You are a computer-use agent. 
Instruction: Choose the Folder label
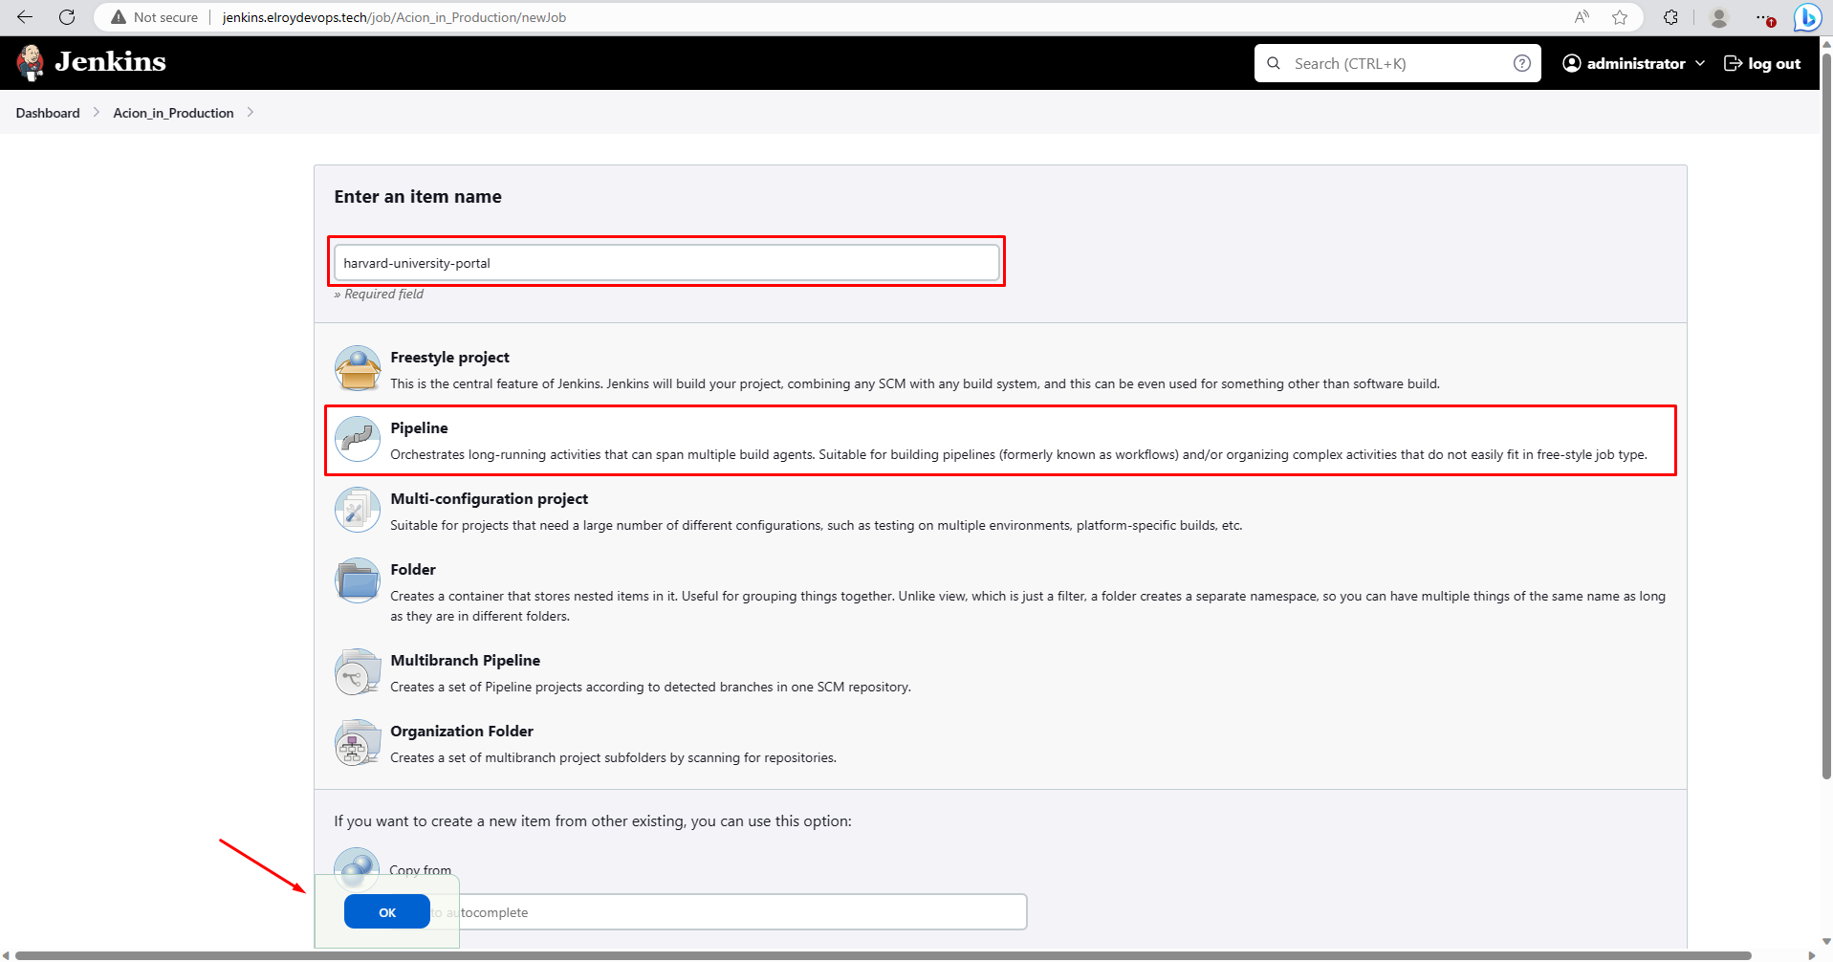pos(413,570)
